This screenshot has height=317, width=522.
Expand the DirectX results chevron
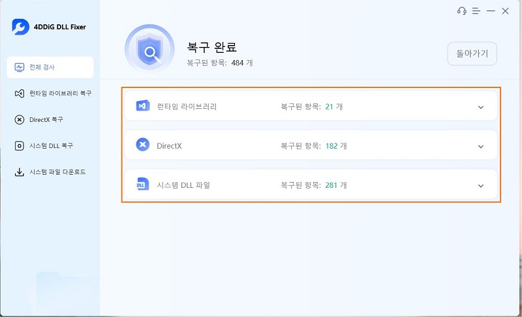(x=481, y=146)
